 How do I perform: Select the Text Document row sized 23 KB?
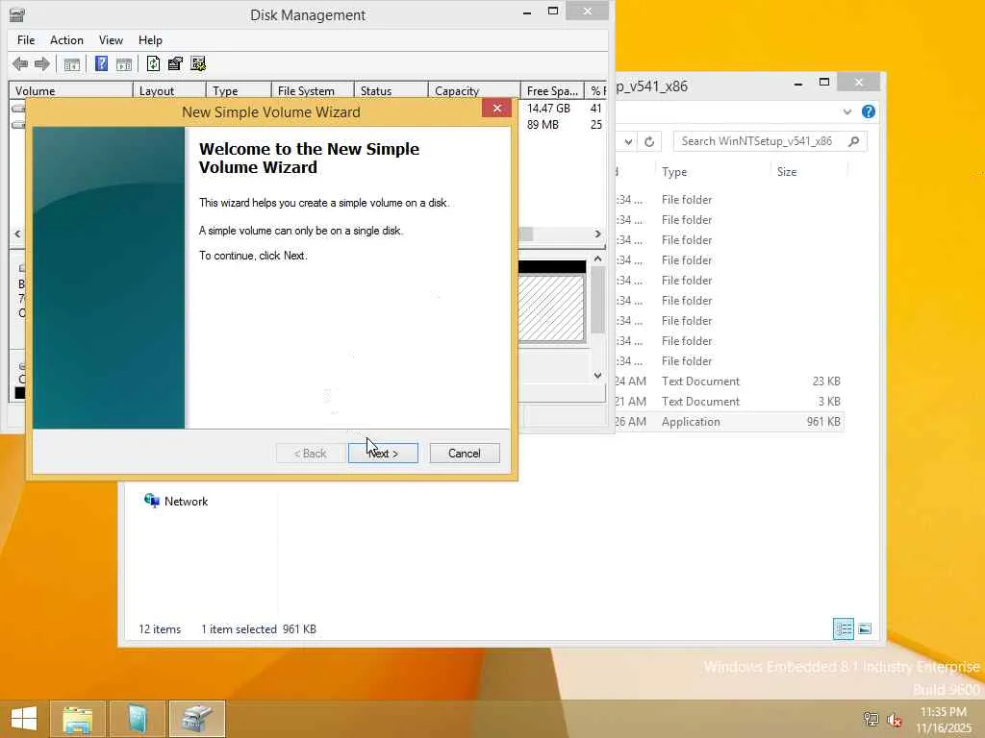pos(729,381)
